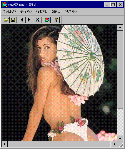Click the vertical scrollbar up arrow
Image resolution: width=125 pixels, height=149 pixels.
coord(120,28)
